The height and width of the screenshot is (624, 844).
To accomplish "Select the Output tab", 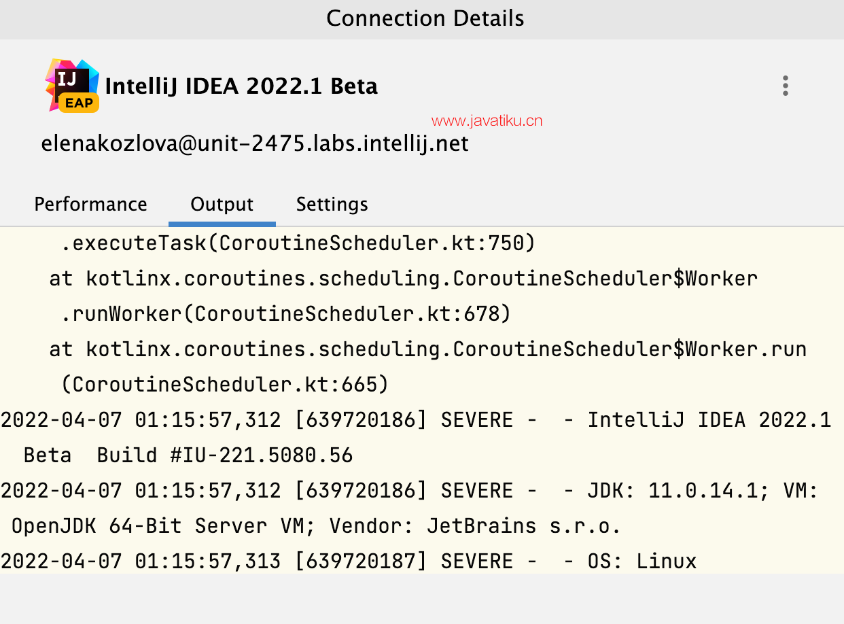I will [222, 204].
